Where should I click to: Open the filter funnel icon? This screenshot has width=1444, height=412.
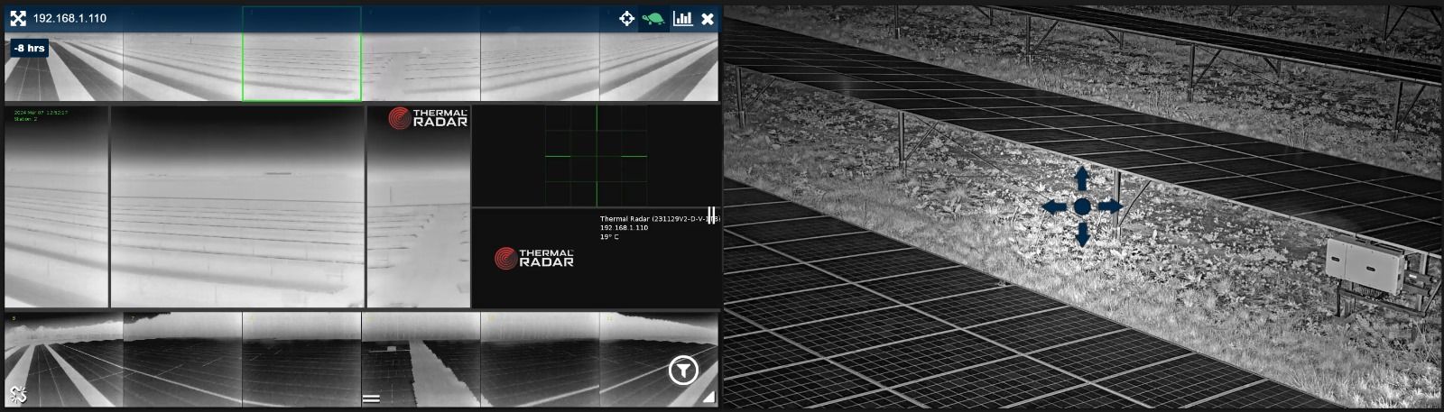[684, 371]
